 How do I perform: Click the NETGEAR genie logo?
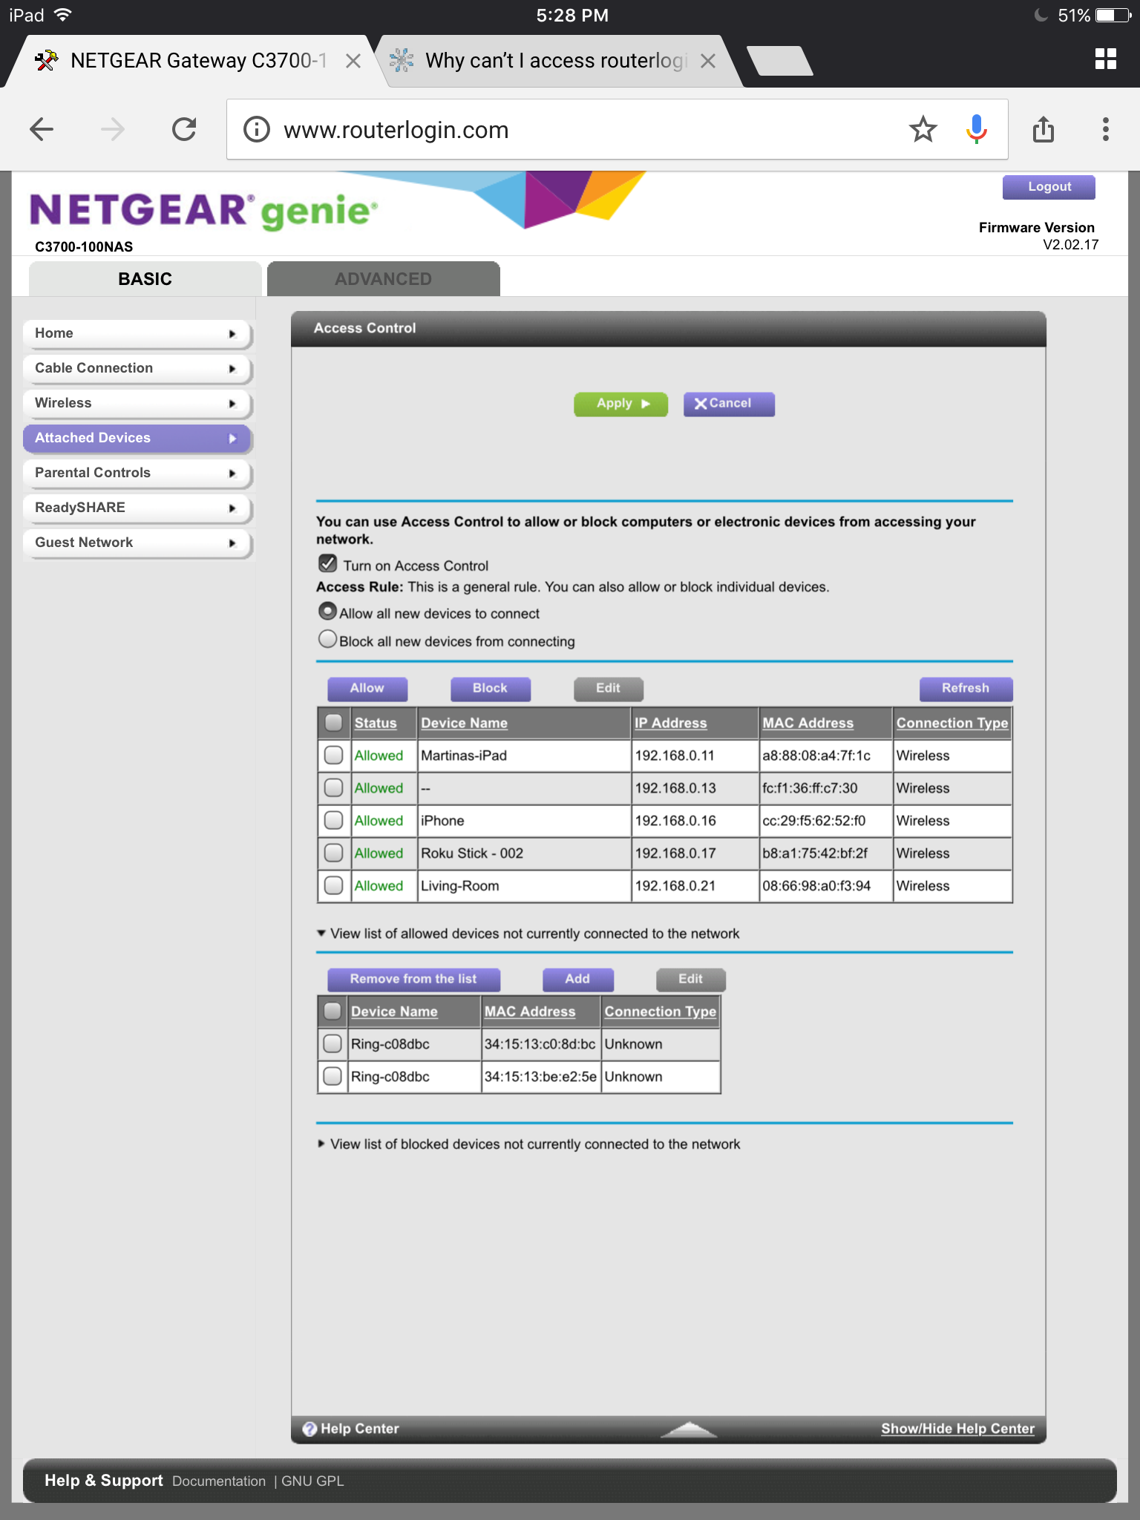[x=203, y=211]
